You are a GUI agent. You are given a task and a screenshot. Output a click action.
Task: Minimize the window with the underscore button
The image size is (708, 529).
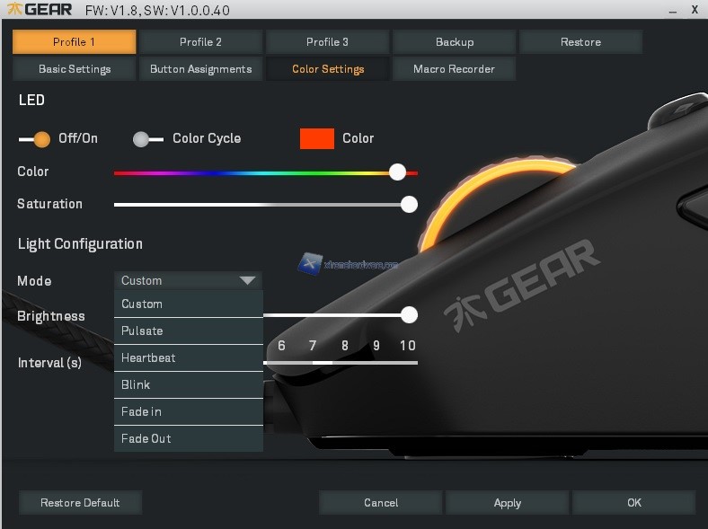click(x=672, y=10)
